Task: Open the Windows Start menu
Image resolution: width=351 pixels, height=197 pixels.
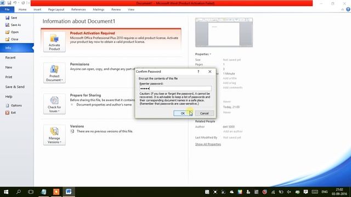Action: point(6,192)
